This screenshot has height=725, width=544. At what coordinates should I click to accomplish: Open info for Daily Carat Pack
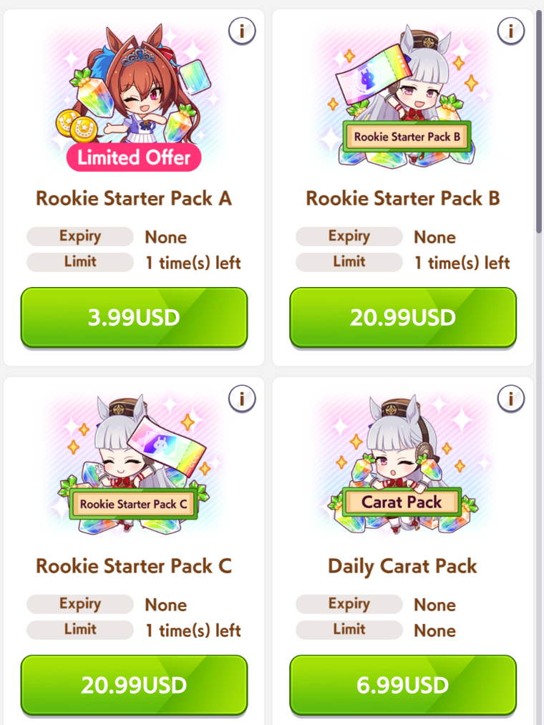[510, 399]
